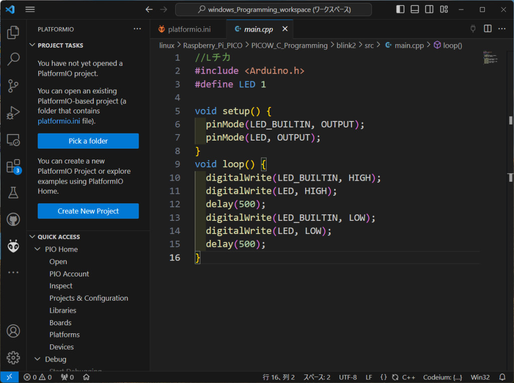Change encoding via UTF-8 status item

348,377
